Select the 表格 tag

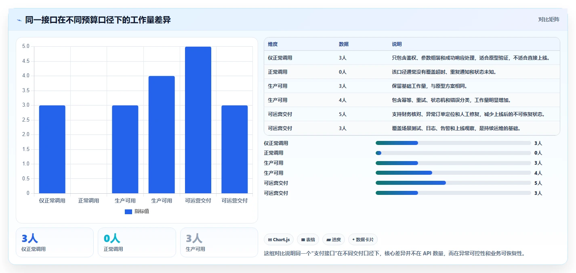(x=308, y=240)
